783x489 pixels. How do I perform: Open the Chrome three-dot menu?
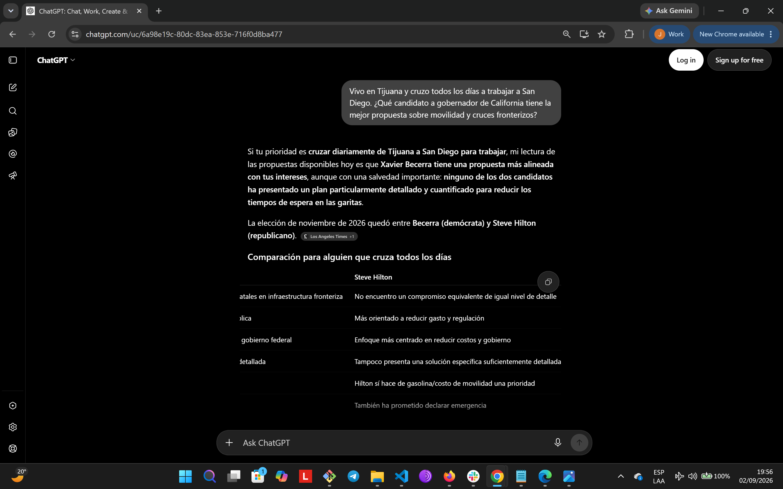pos(771,34)
